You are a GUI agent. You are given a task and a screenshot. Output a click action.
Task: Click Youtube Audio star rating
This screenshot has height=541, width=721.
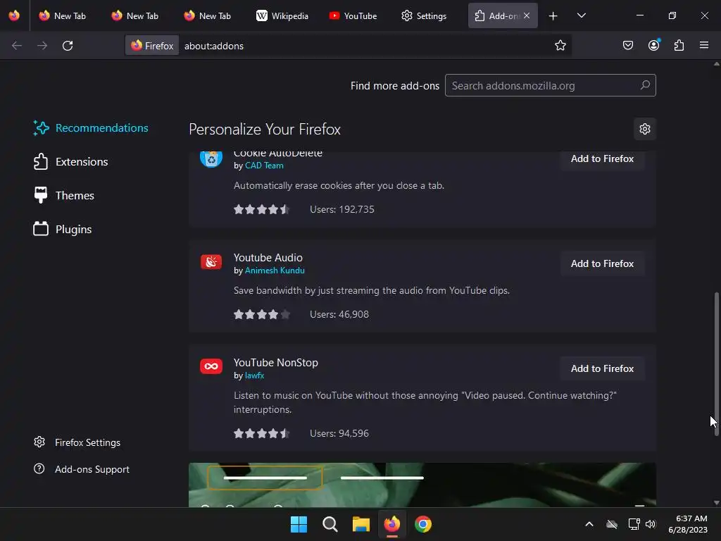click(262, 314)
